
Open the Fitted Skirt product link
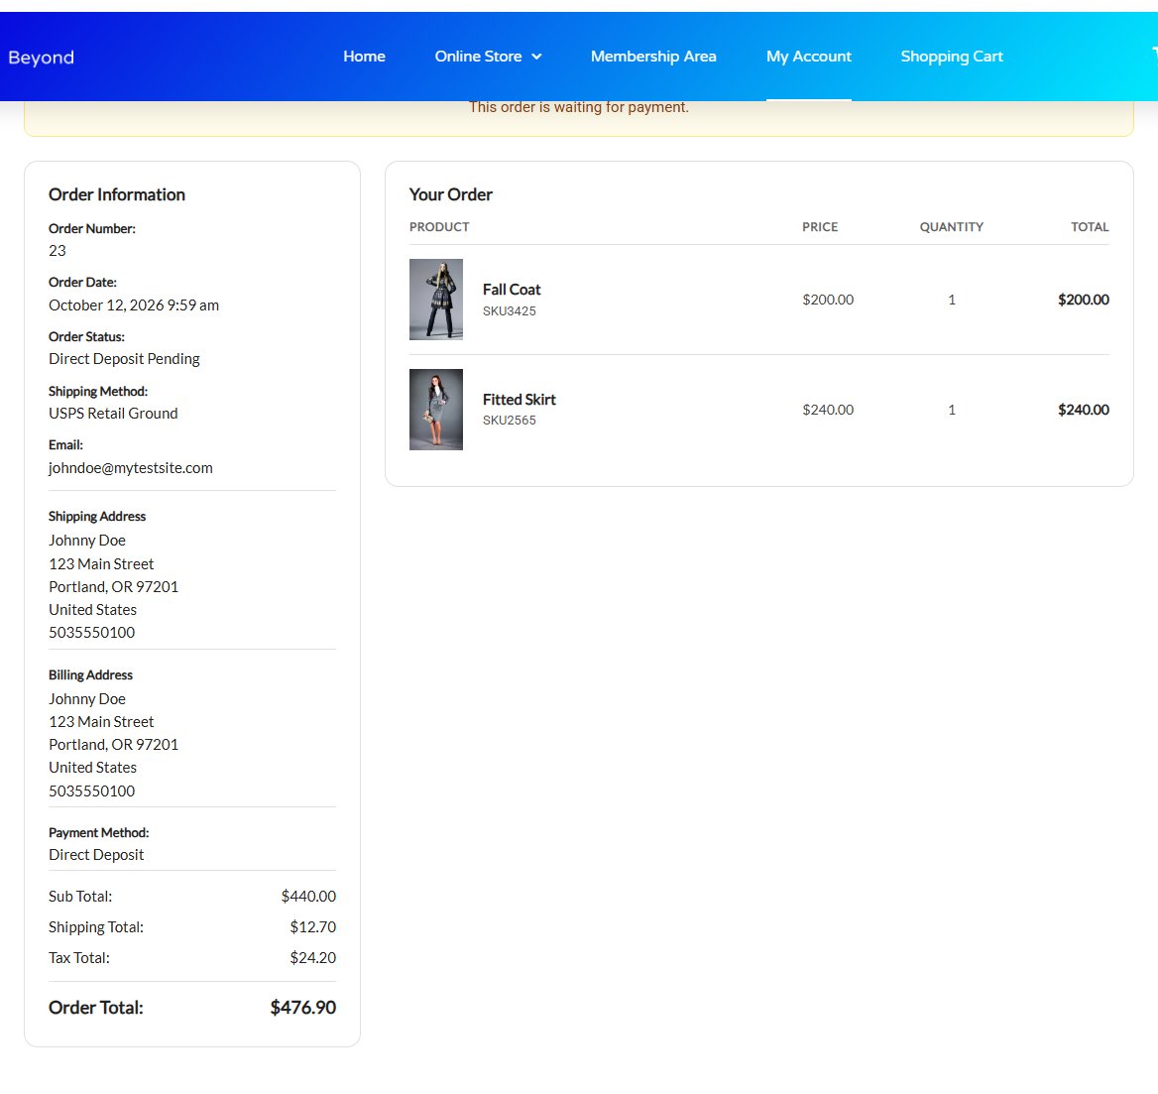coord(520,400)
